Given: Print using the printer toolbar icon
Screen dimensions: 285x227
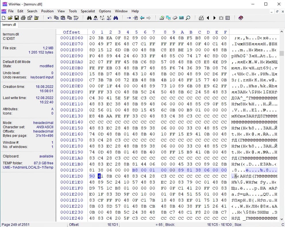Looking at the screenshot, I should point(23,18).
